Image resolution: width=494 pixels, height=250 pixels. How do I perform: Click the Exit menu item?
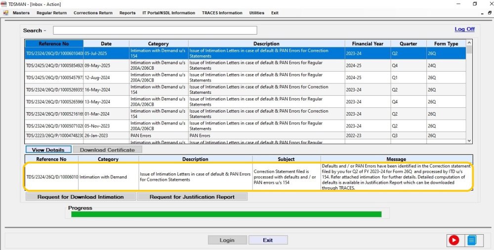tap(275, 13)
